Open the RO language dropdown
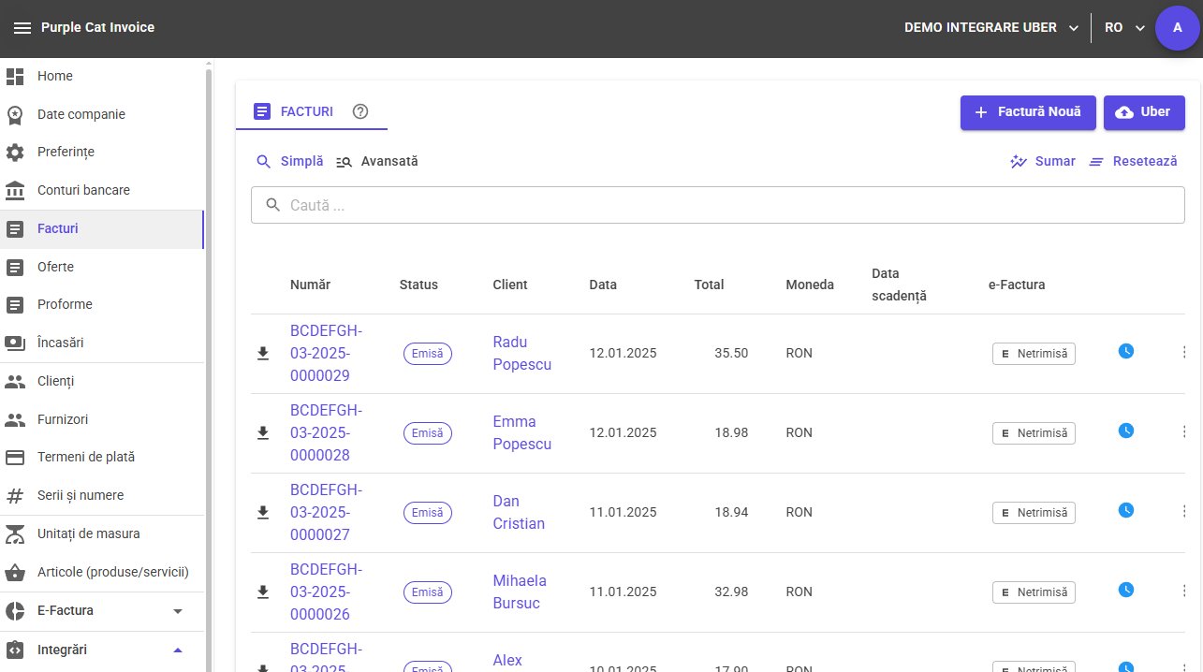 [1124, 28]
